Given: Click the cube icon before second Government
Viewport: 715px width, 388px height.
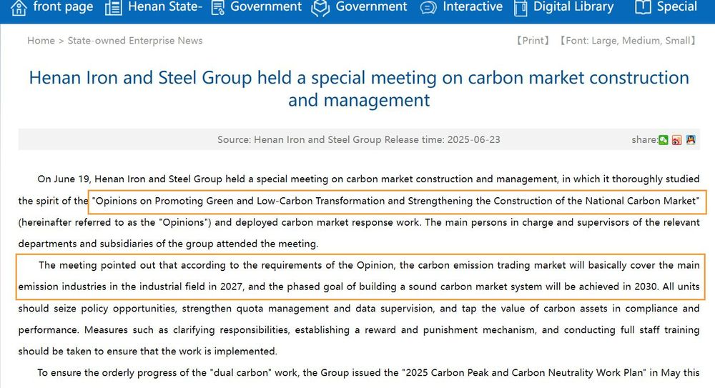Looking at the screenshot, I should 320,8.
